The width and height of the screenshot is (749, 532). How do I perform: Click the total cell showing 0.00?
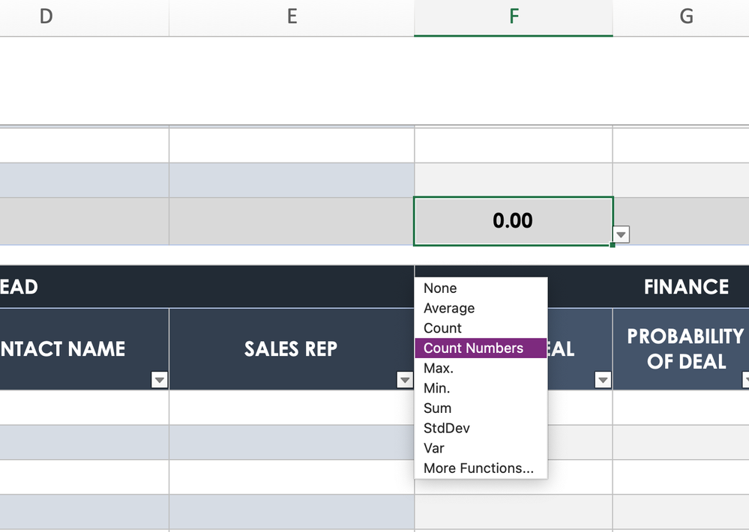[513, 220]
